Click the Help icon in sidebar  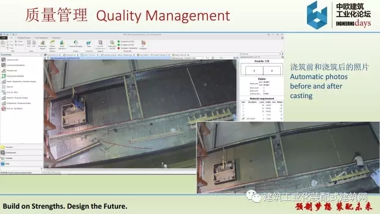3,164
